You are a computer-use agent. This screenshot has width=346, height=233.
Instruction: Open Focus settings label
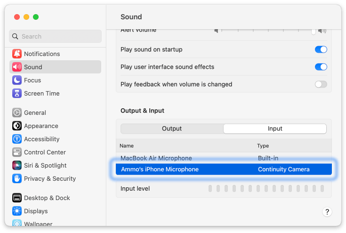pyautogui.click(x=32, y=80)
